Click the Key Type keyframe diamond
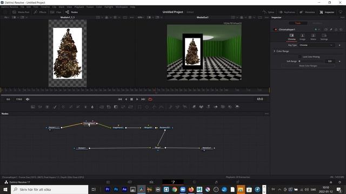This screenshot has width=346, height=194. [x=340, y=45]
